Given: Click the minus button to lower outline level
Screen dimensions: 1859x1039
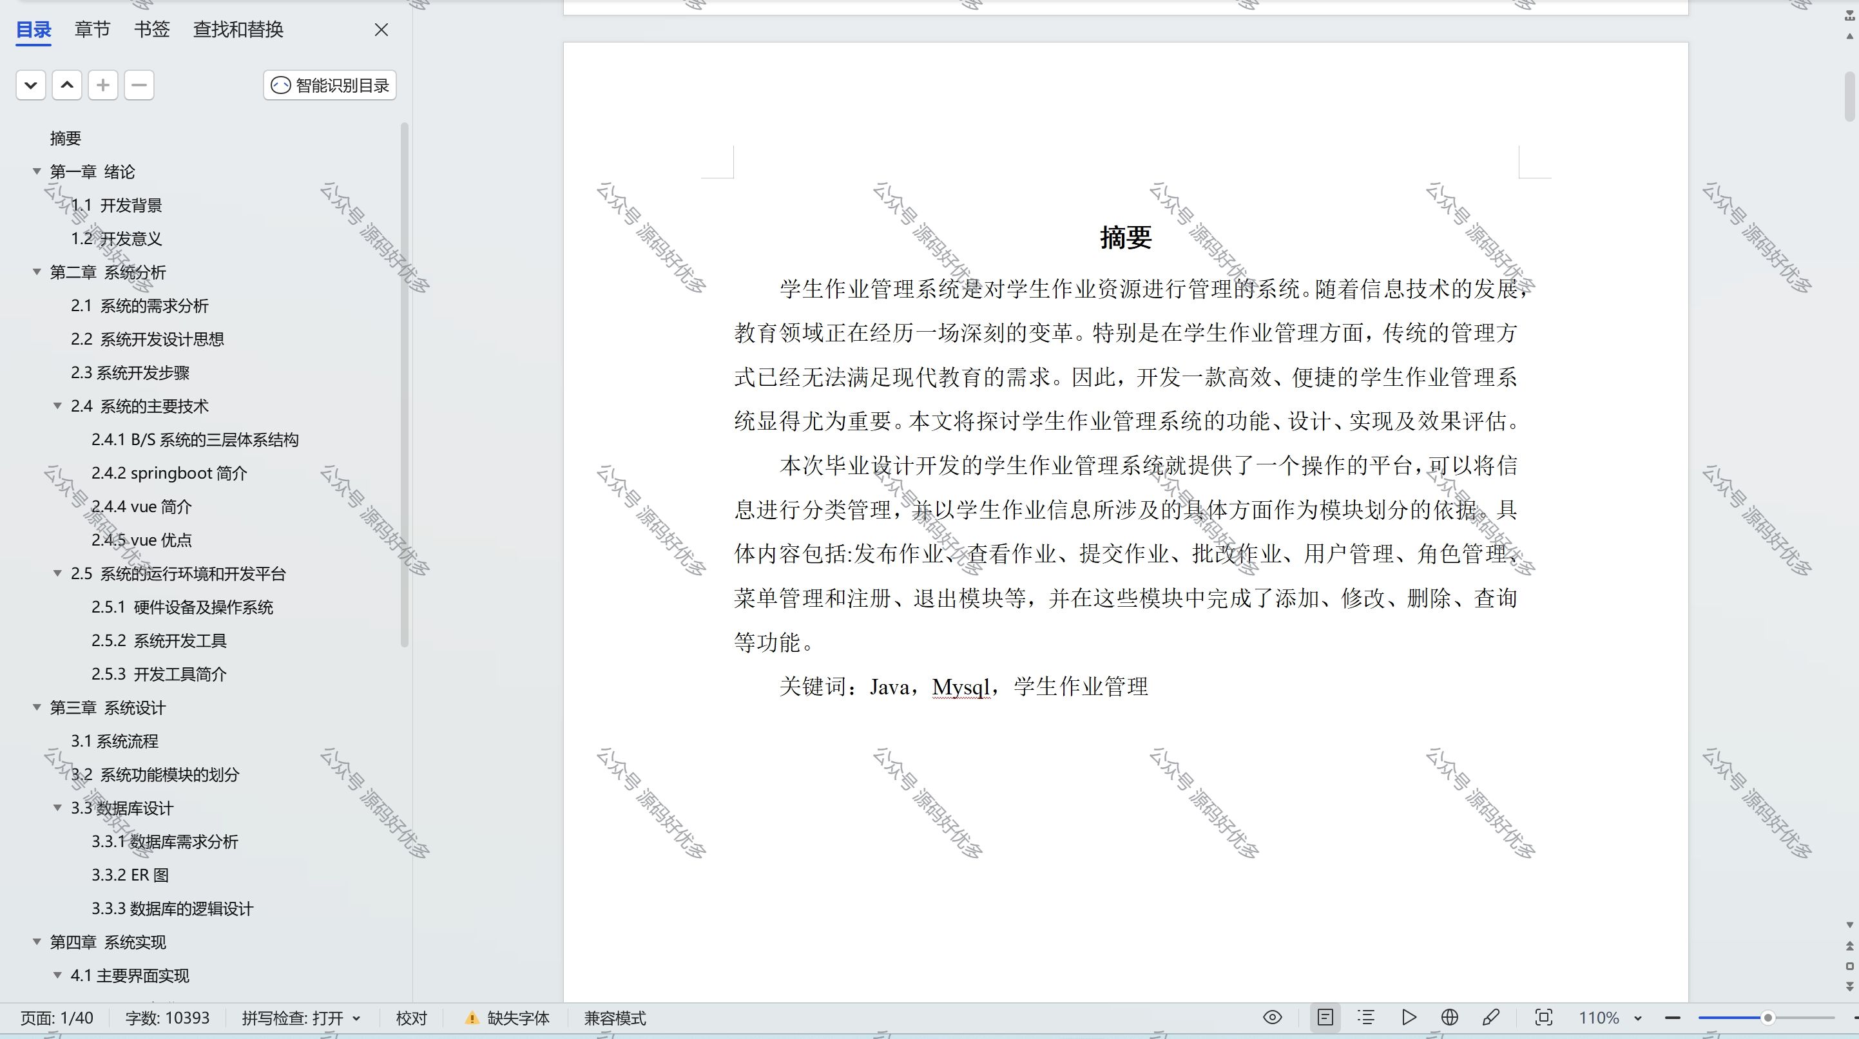Looking at the screenshot, I should click(139, 85).
